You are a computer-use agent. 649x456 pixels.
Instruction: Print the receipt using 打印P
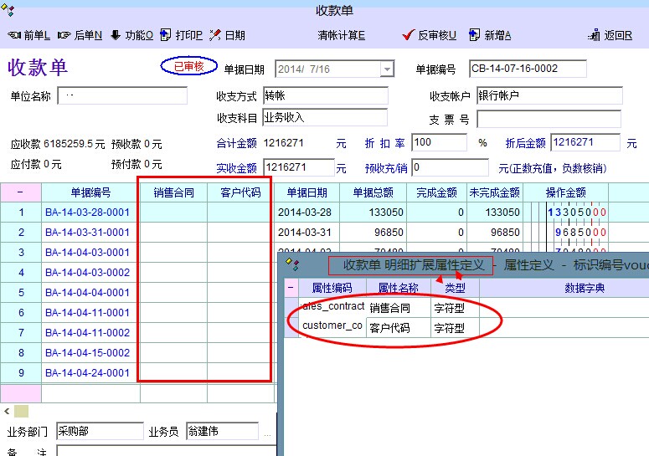[x=181, y=35]
